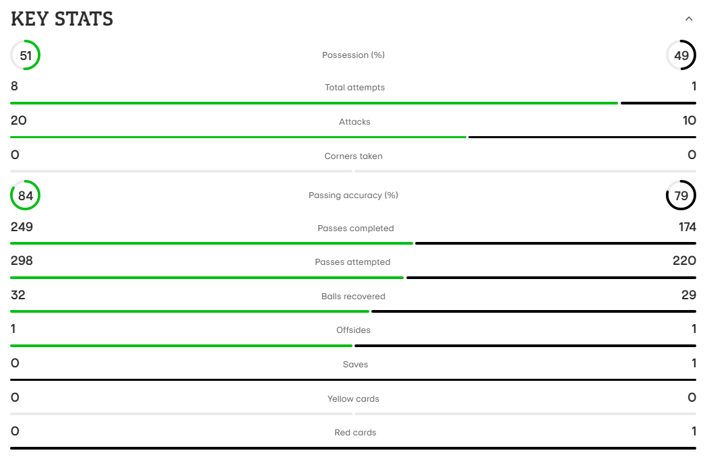Click the 220 passes attempted value
The height and width of the screenshot is (459, 705).
pyautogui.click(x=684, y=261)
